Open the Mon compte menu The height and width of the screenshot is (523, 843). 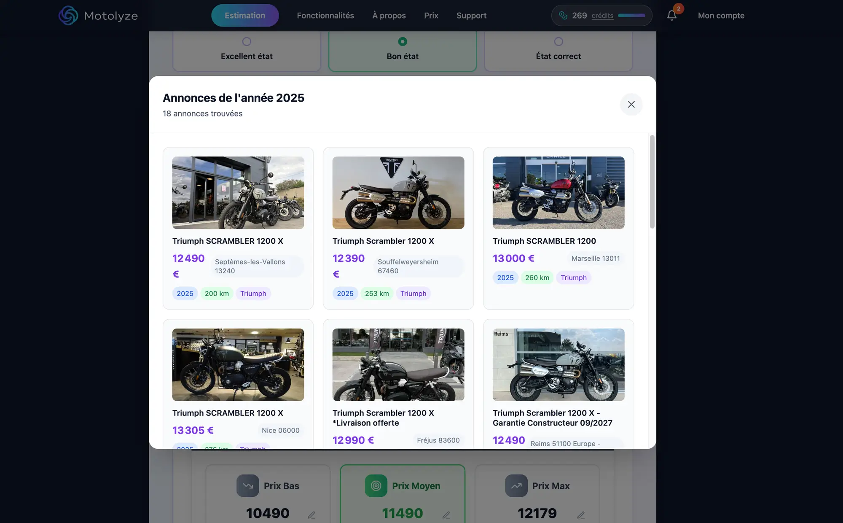pos(721,15)
